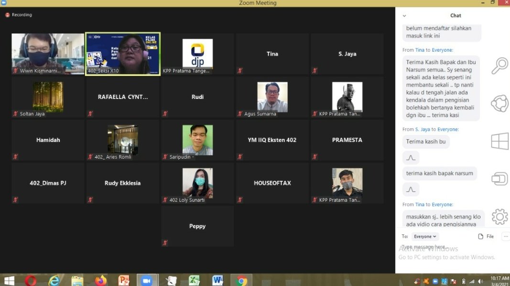Click the Tina sender link in chat
Image resolution: width=510 pixels, height=286 pixels.
[x=420, y=50]
